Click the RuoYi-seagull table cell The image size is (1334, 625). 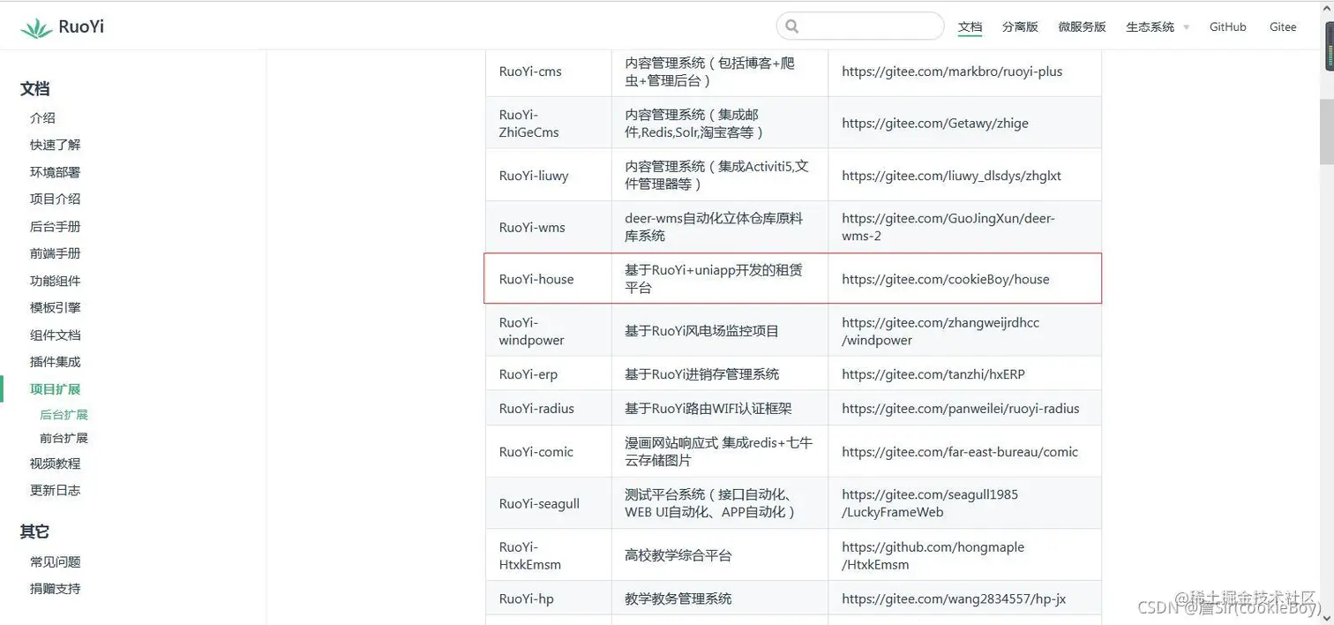click(x=548, y=503)
